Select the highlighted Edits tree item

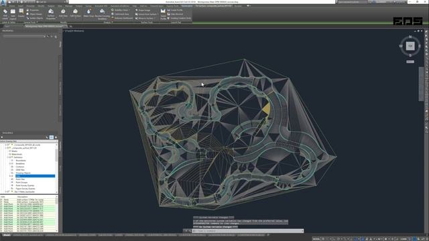click(35, 176)
